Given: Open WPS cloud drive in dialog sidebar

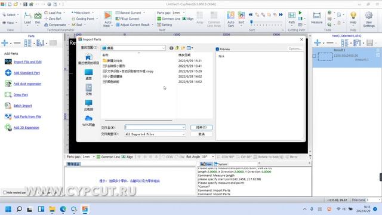Looking at the screenshot, I should (88, 121).
